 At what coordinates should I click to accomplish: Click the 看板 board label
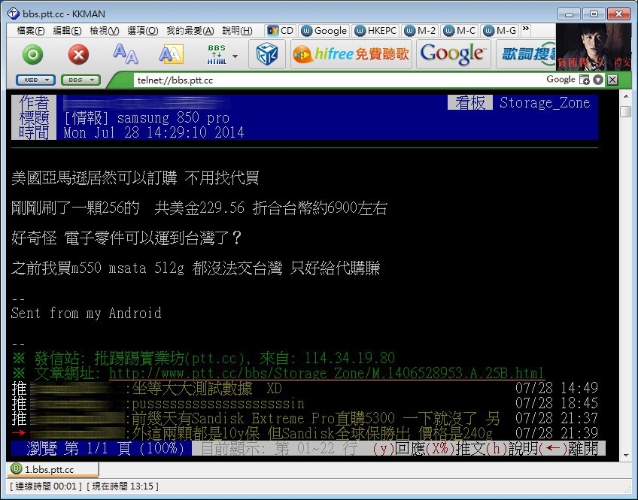pos(470,103)
